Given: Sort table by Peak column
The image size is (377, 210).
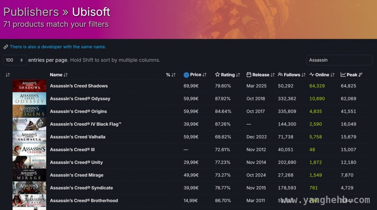Looking at the screenshot, I should [352, 75].
